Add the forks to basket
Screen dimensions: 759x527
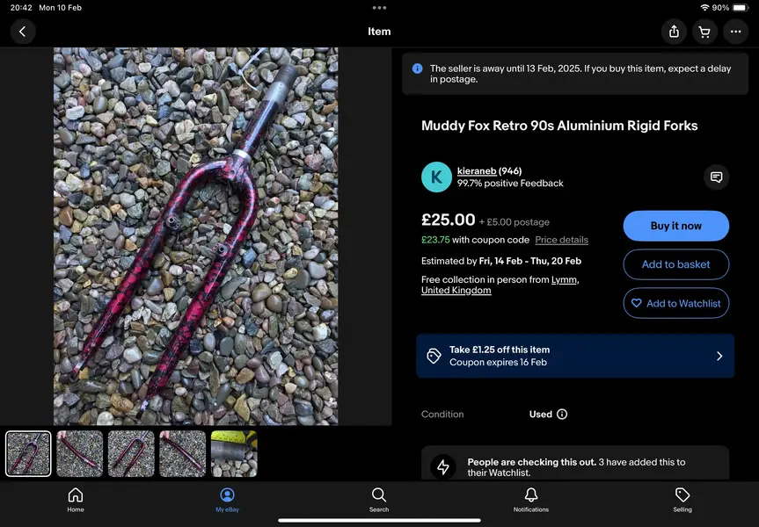tap(676, 264)
